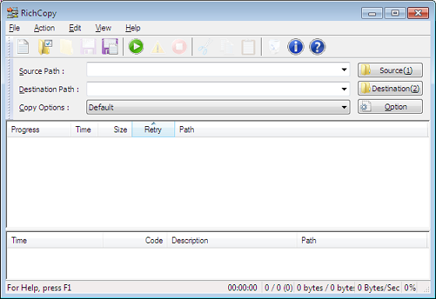Viewport: 436px width, 299px height.
Task: Click the 0 bytes / 0 bytes status
Action: (x=325, y=287)
